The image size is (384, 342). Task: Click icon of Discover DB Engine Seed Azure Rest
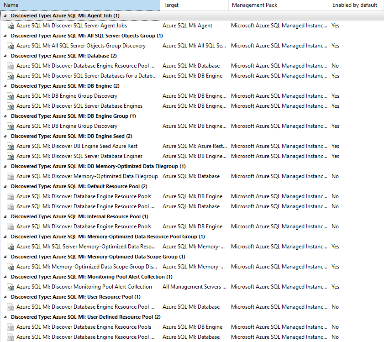point(11,146)
